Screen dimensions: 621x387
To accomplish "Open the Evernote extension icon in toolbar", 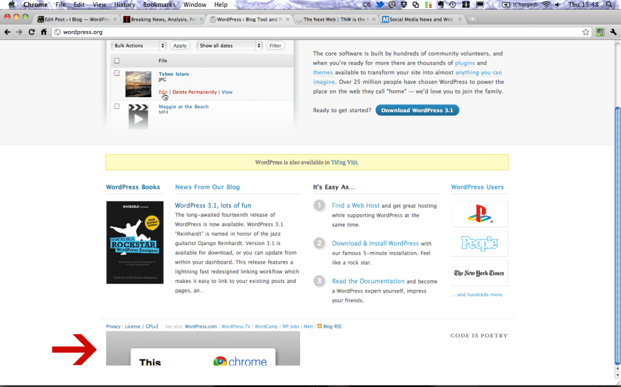I will coord(600,32).
